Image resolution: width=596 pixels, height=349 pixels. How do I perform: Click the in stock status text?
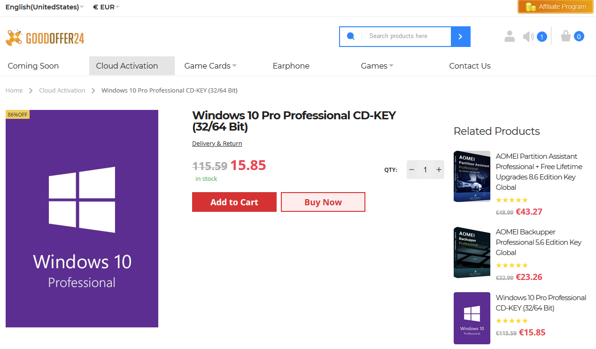pyautogui.click(x=206, y=179)
